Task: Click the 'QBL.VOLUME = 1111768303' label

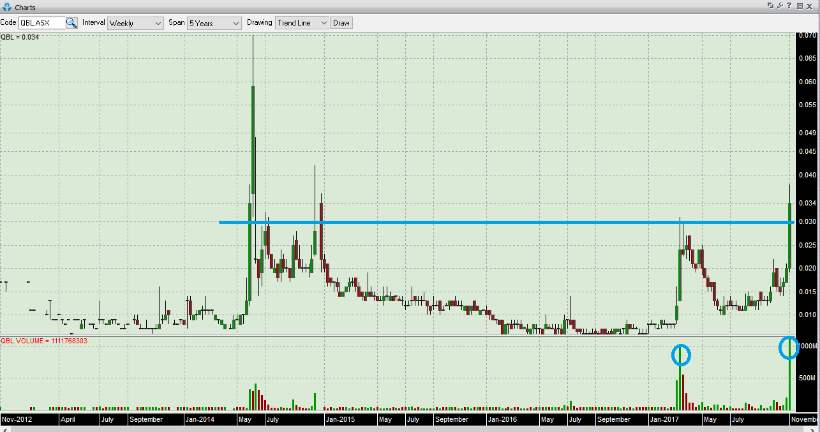Action: [x=45, y=341]
